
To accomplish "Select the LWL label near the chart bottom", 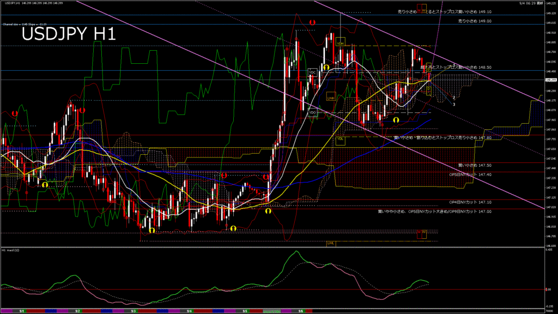I will click(x=330, y=243).
